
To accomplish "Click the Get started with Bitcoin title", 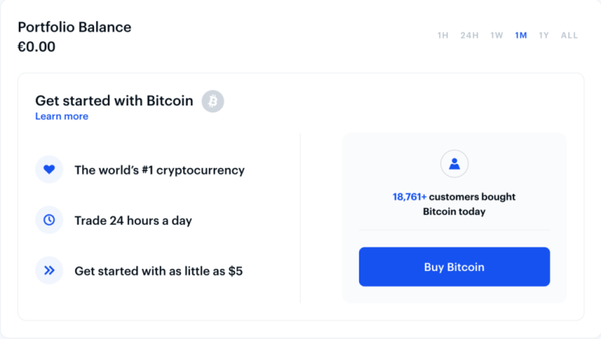I will coord(114,101).
